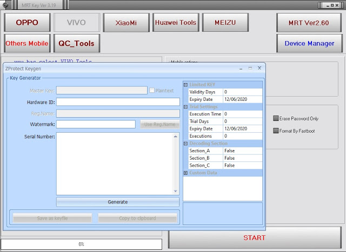
Task: Close the ZProtect Keygen window
Action: 259,68
